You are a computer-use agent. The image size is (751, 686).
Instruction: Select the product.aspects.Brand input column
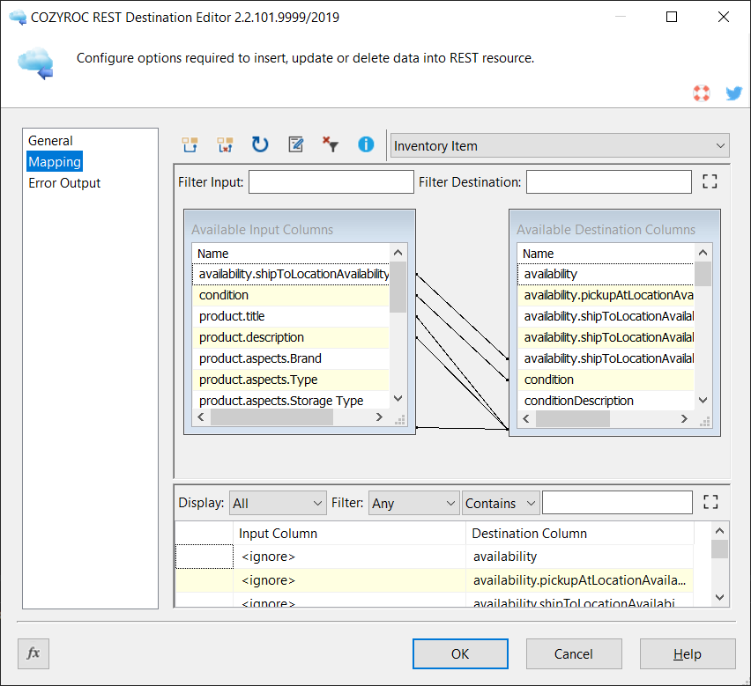pyautogui.click(x=291, y=358)
